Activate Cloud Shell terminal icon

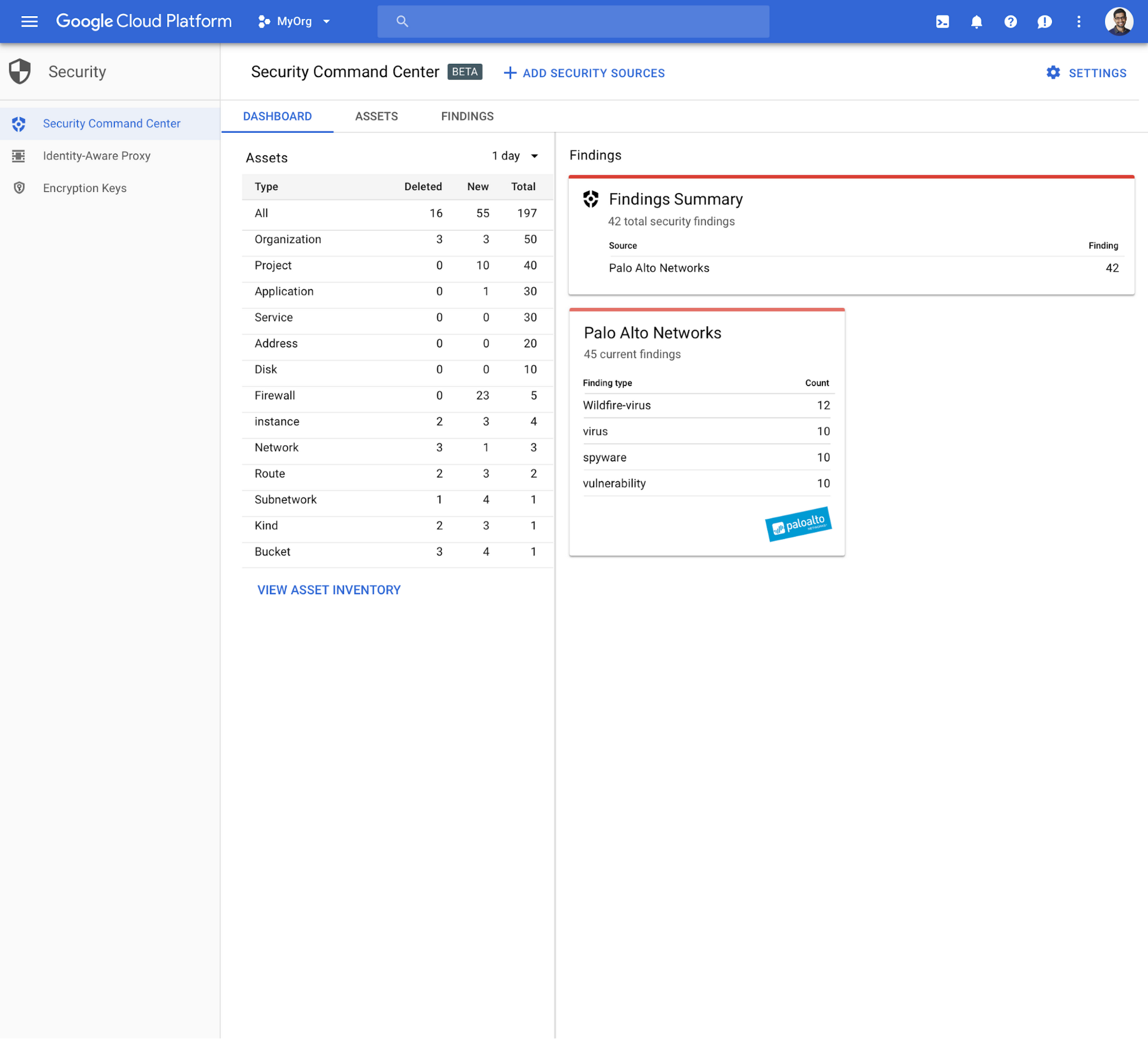(x=943, y=21)
